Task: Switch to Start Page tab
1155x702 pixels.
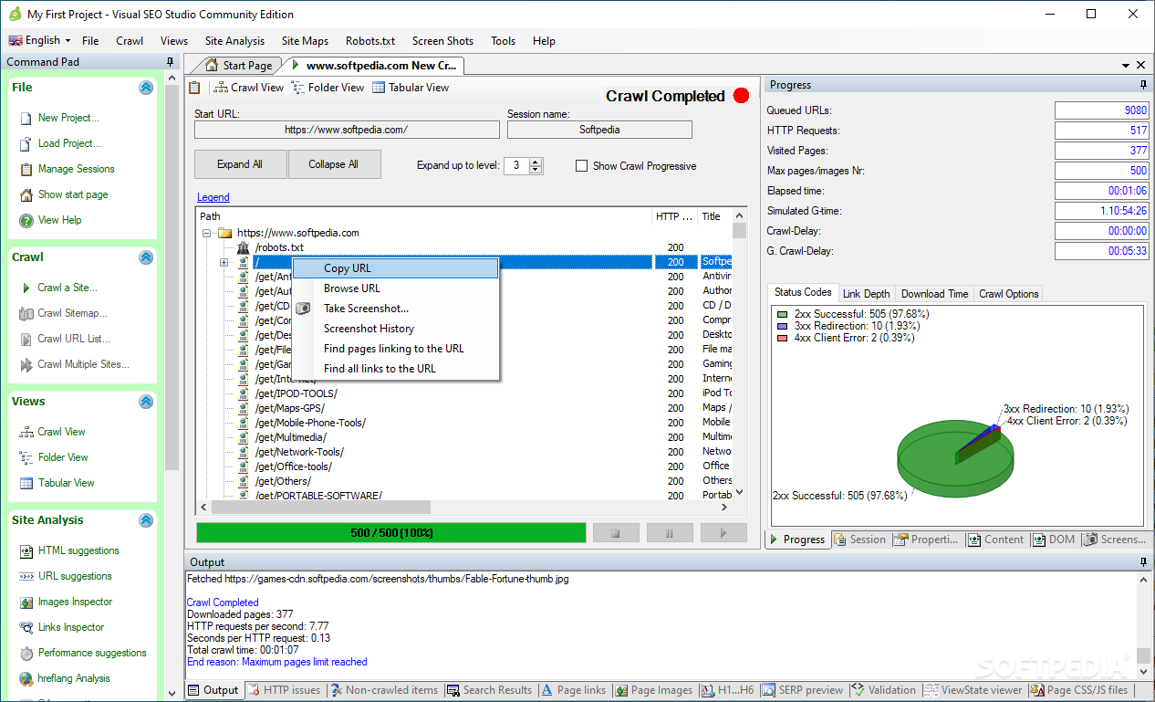Action: click(239, 66)
